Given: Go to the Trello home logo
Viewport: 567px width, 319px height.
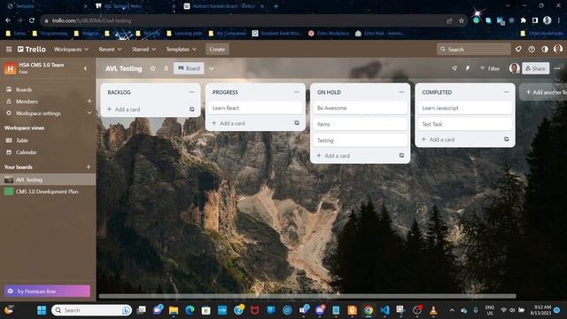Looking at the screenshot, I should pyautogui.click(x=32, y=50).
